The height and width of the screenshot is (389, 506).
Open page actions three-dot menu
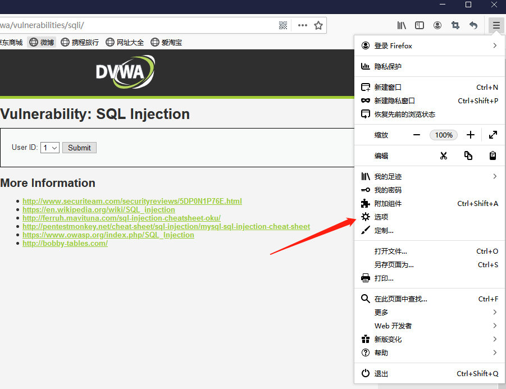(x=303, y=25)
